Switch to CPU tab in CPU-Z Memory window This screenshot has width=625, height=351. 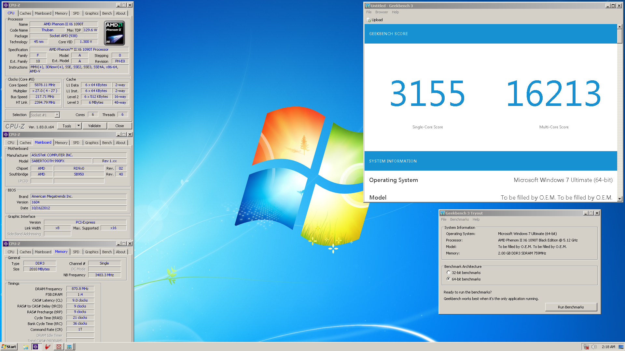click(11, 252)
